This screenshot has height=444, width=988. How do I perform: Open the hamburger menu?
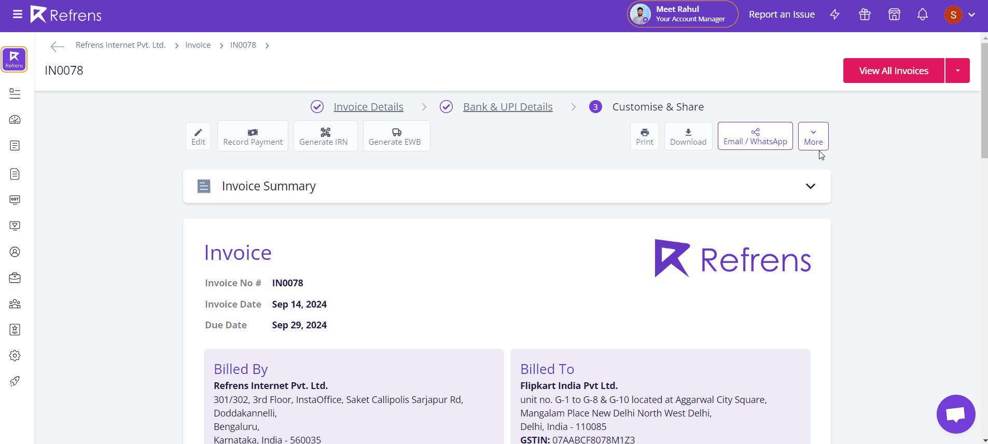[18, 14]
